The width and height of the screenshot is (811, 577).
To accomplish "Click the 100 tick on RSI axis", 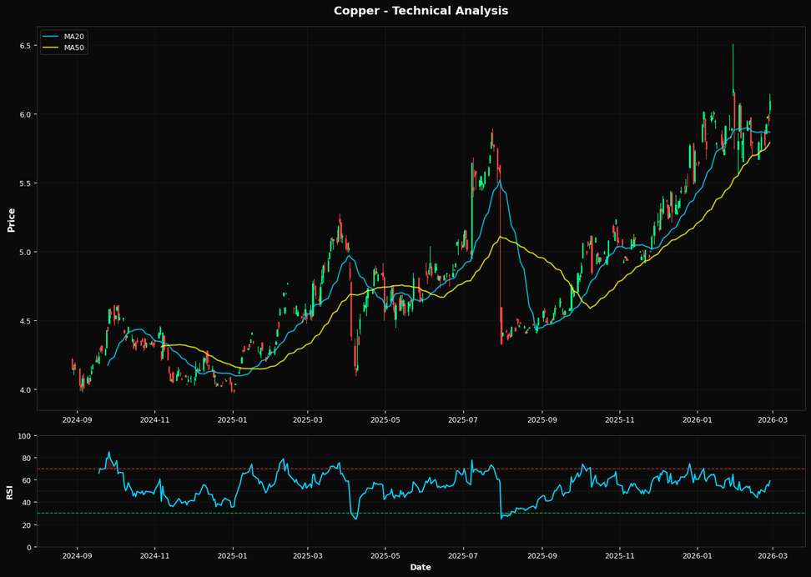I will pos(25,436).
